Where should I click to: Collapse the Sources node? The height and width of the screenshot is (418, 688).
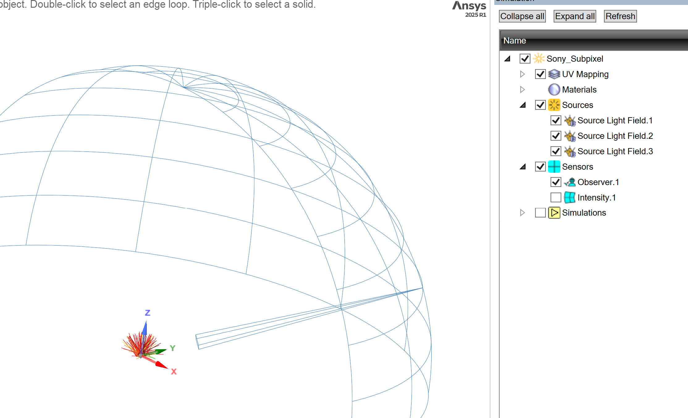523,105
